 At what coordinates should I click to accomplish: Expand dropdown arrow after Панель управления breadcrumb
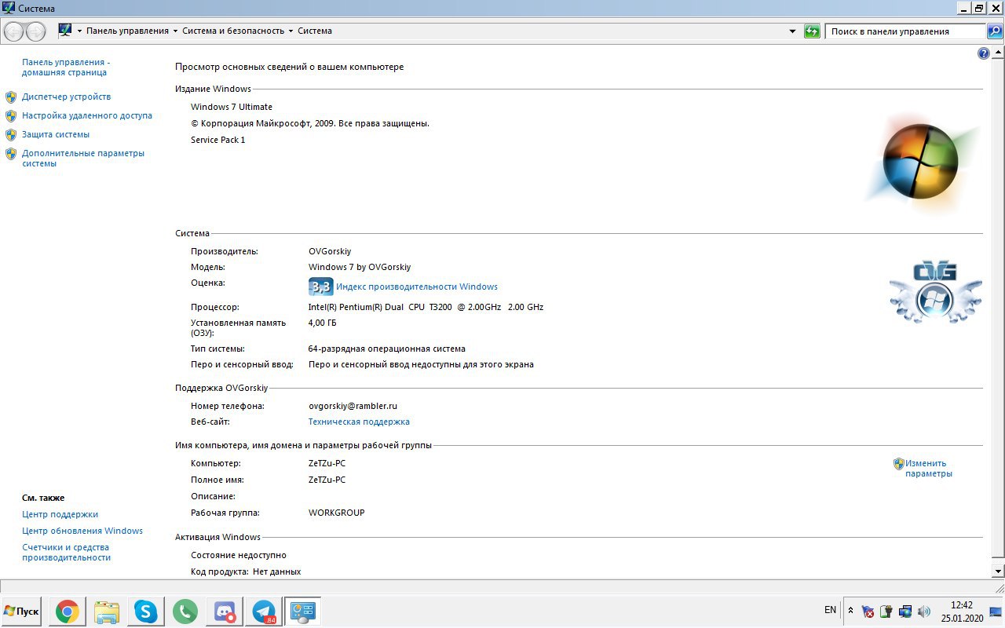point(174,31)
